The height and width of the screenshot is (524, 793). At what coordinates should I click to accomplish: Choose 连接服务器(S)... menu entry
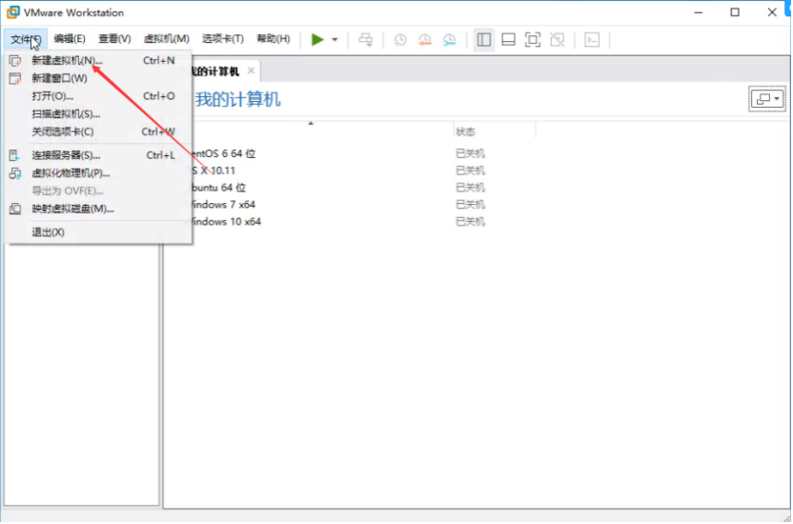coord(98,155)
